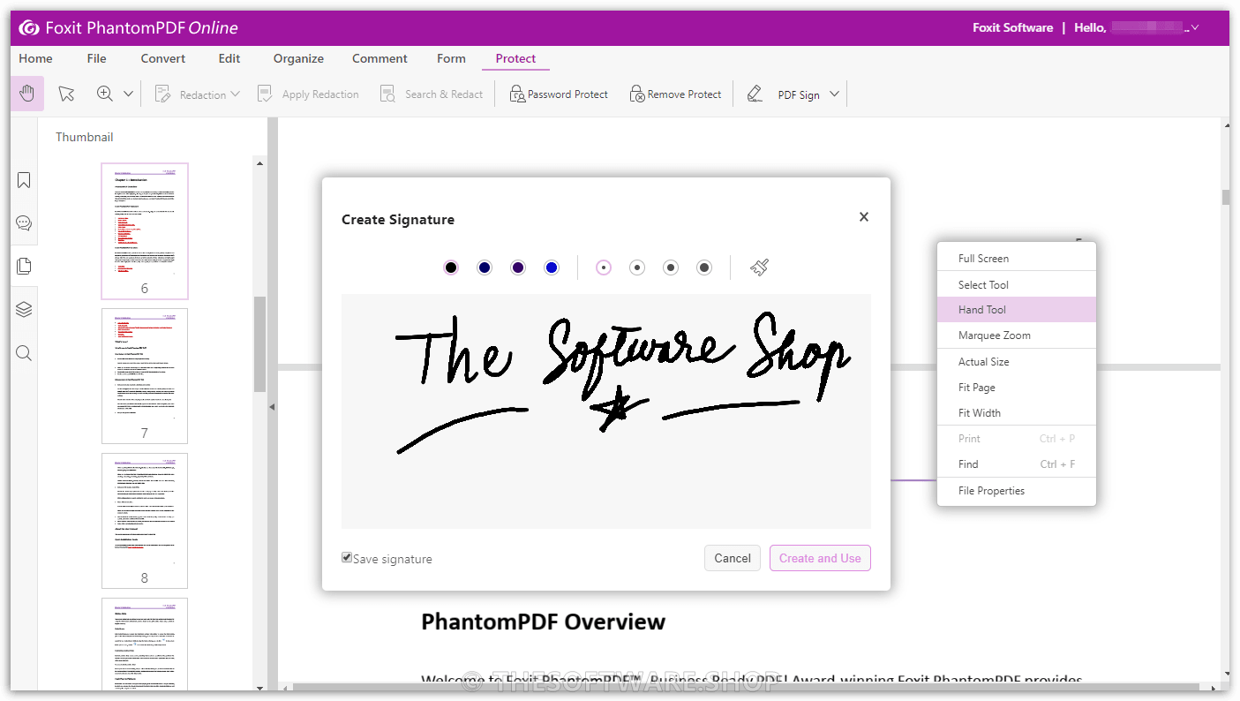Click Password Protect button
Screen dimensions: 1240x701
560,94
